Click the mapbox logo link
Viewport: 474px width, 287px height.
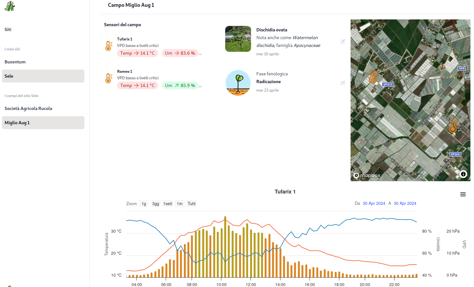367,175
